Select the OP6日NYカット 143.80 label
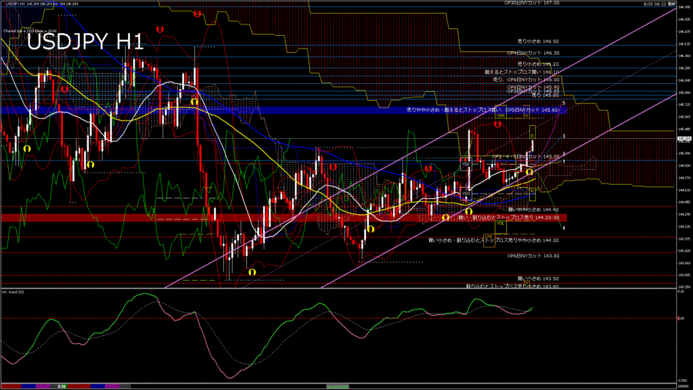This screenshot has width=693, height=390. tap(533, 256)
